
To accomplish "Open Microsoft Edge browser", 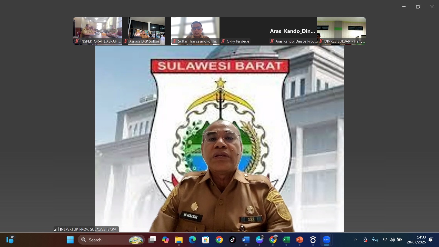I will click(x=192, y=240).
